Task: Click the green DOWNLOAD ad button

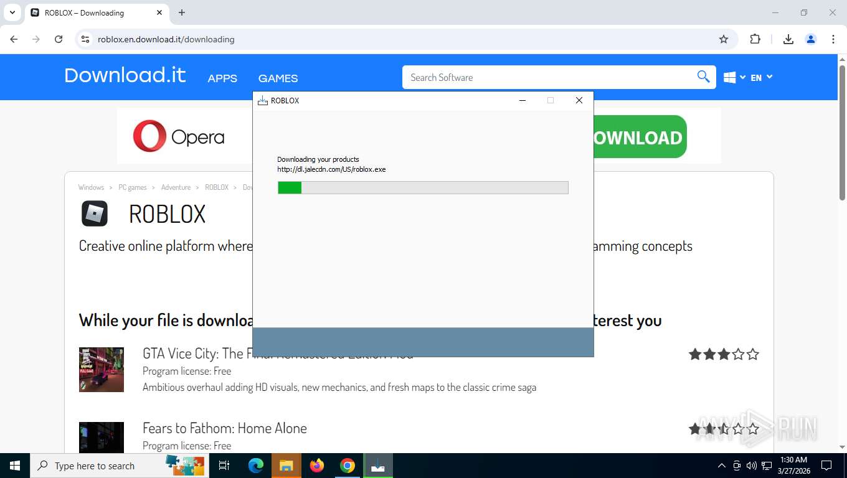Action: [x=640, y=137]
